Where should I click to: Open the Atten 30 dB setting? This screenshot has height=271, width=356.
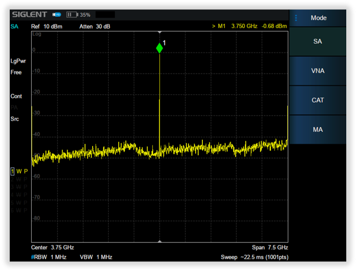(95, 27)
